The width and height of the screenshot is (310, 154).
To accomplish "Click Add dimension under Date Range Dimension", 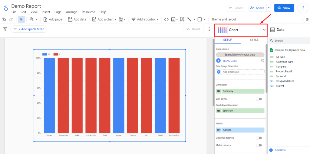I will (x=240, y=72).
